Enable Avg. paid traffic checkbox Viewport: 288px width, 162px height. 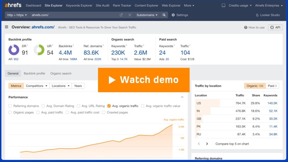click(38, 113)
